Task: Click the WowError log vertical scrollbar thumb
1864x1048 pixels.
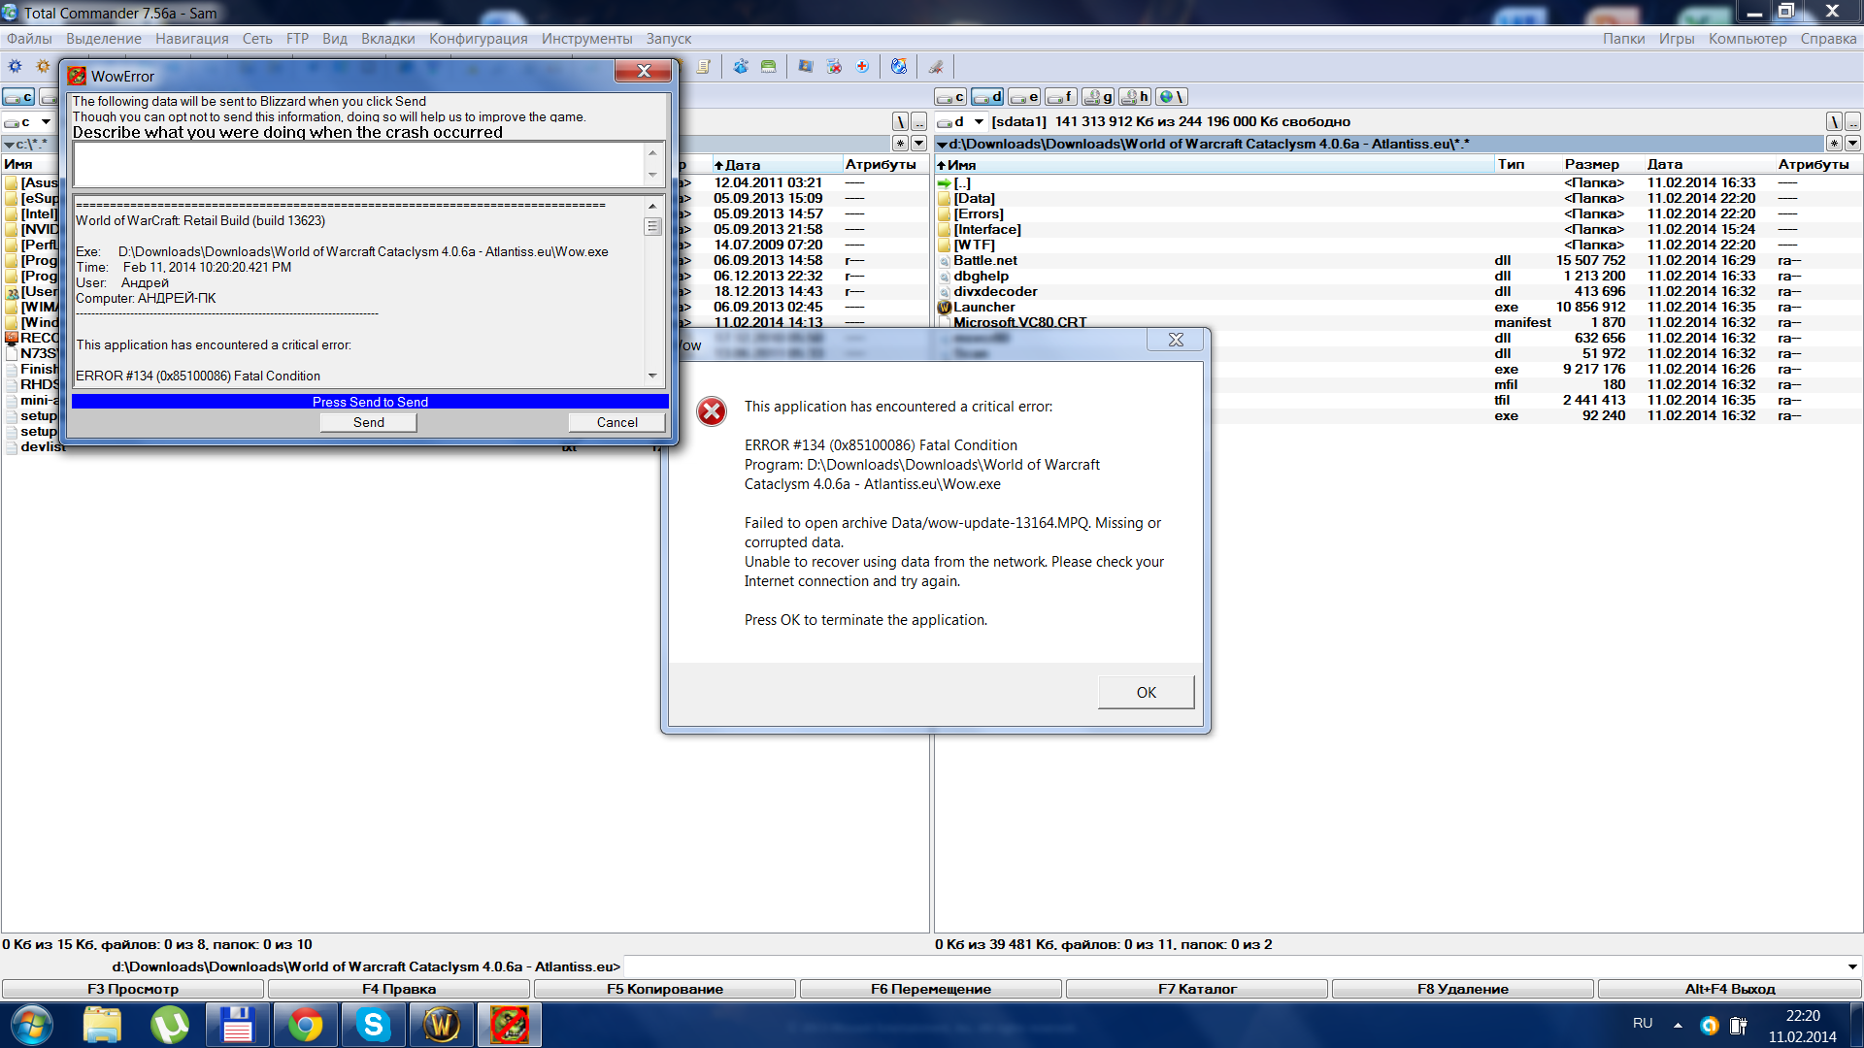Action: point(652,226)
